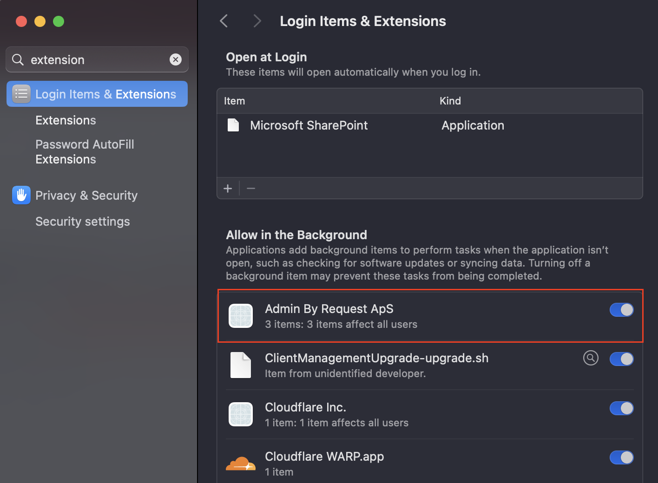Clear the search field text
Image resolution: width=658 pixels, height=483 pixels.
coord(176,59)
